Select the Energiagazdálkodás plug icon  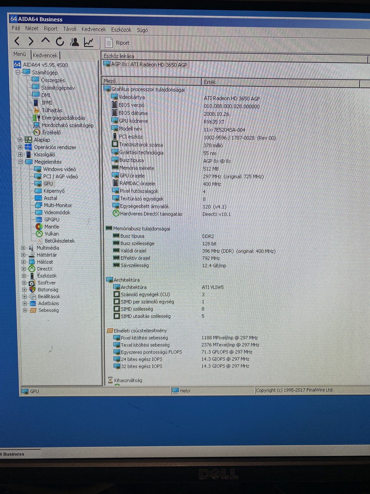37,117
